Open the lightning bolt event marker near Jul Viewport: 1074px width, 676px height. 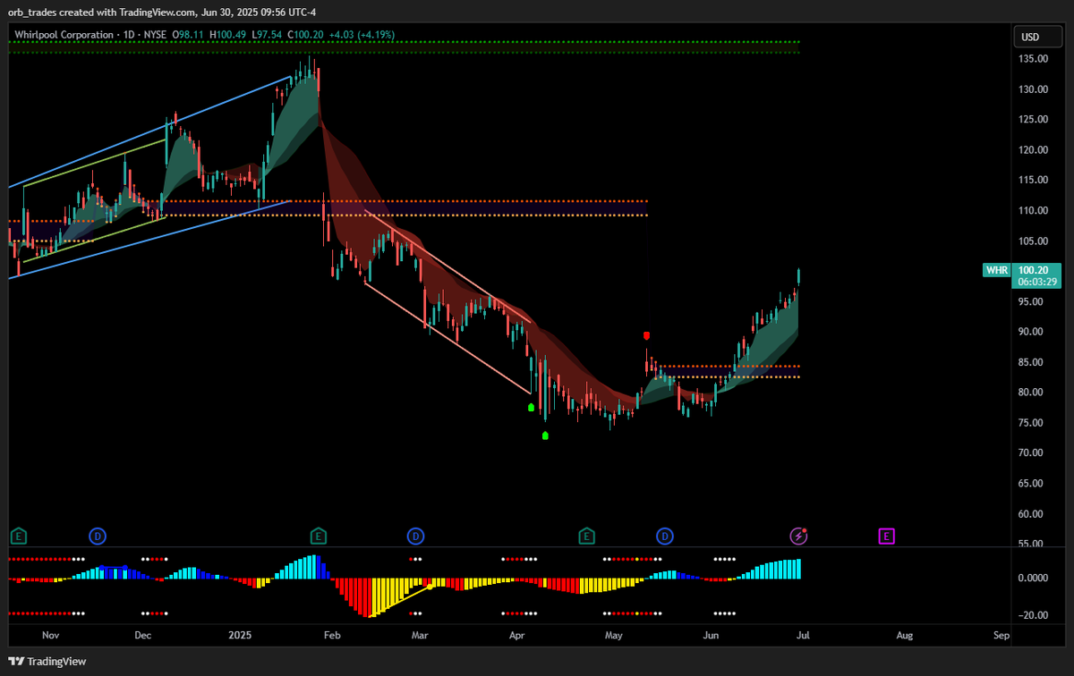pyautogui.click(x=798, y=536)
